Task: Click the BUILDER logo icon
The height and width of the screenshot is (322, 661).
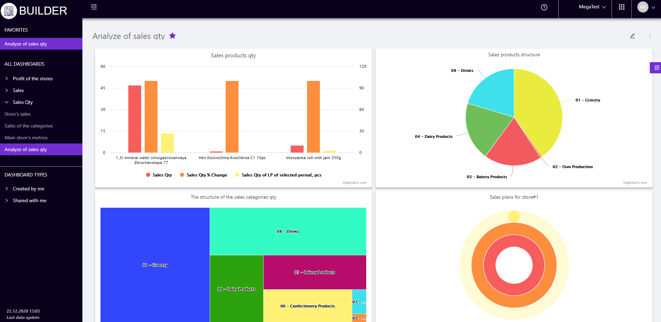Action: 9,11
